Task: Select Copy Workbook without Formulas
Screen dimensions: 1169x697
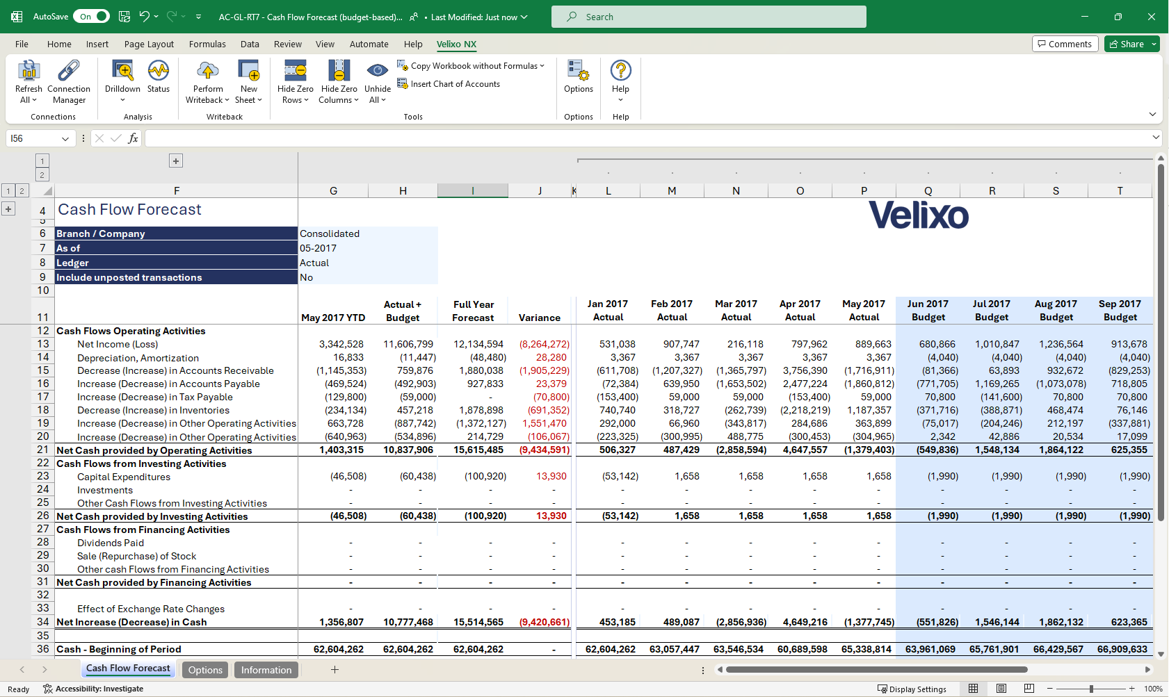Action: [471, 66]
